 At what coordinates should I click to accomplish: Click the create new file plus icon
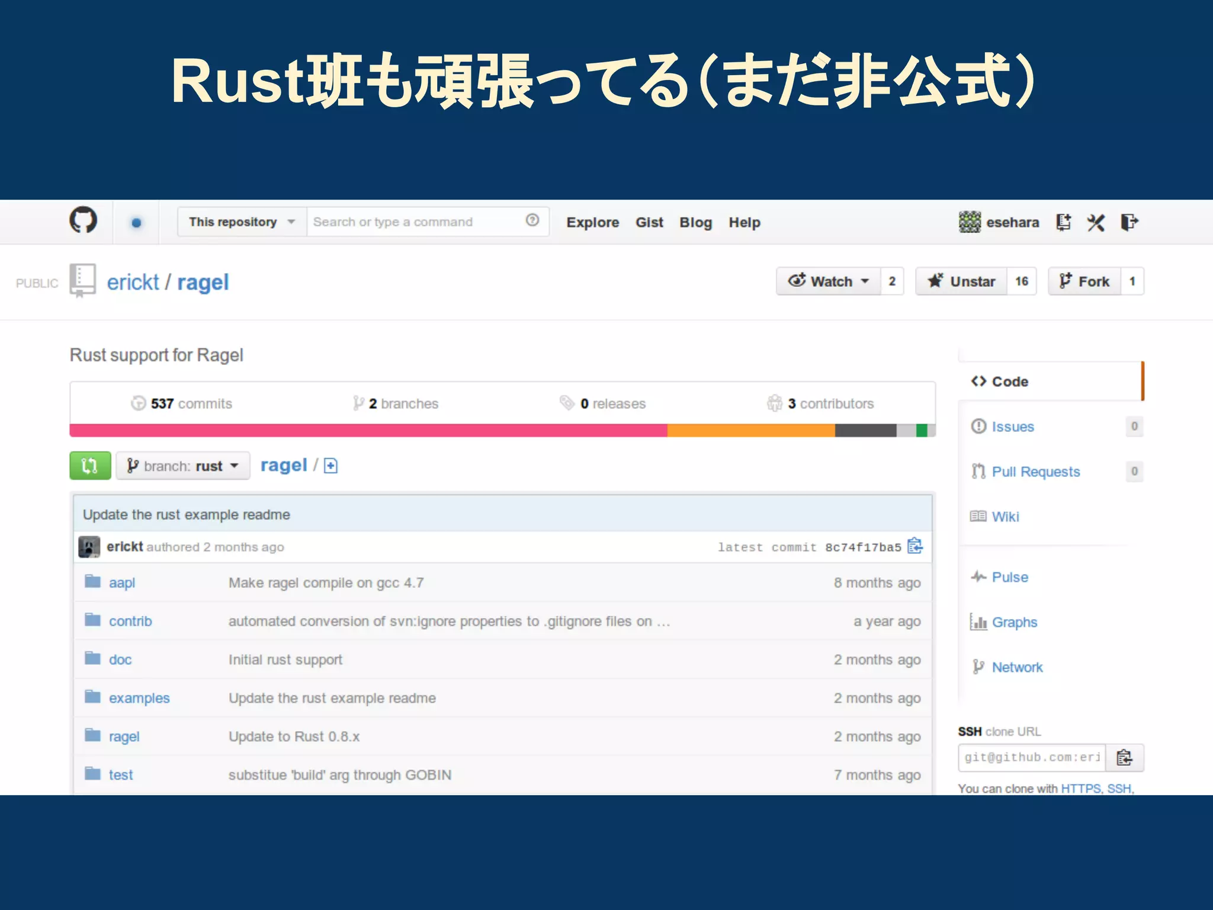(x=330, y=466)
